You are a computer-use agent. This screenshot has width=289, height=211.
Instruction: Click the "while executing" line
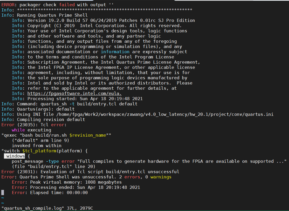point(32,130)
